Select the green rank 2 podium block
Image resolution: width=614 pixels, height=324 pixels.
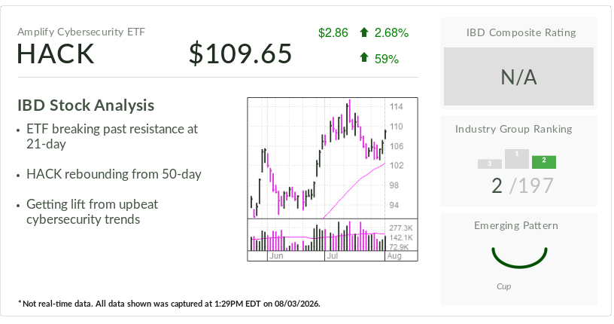click(543, 162)
